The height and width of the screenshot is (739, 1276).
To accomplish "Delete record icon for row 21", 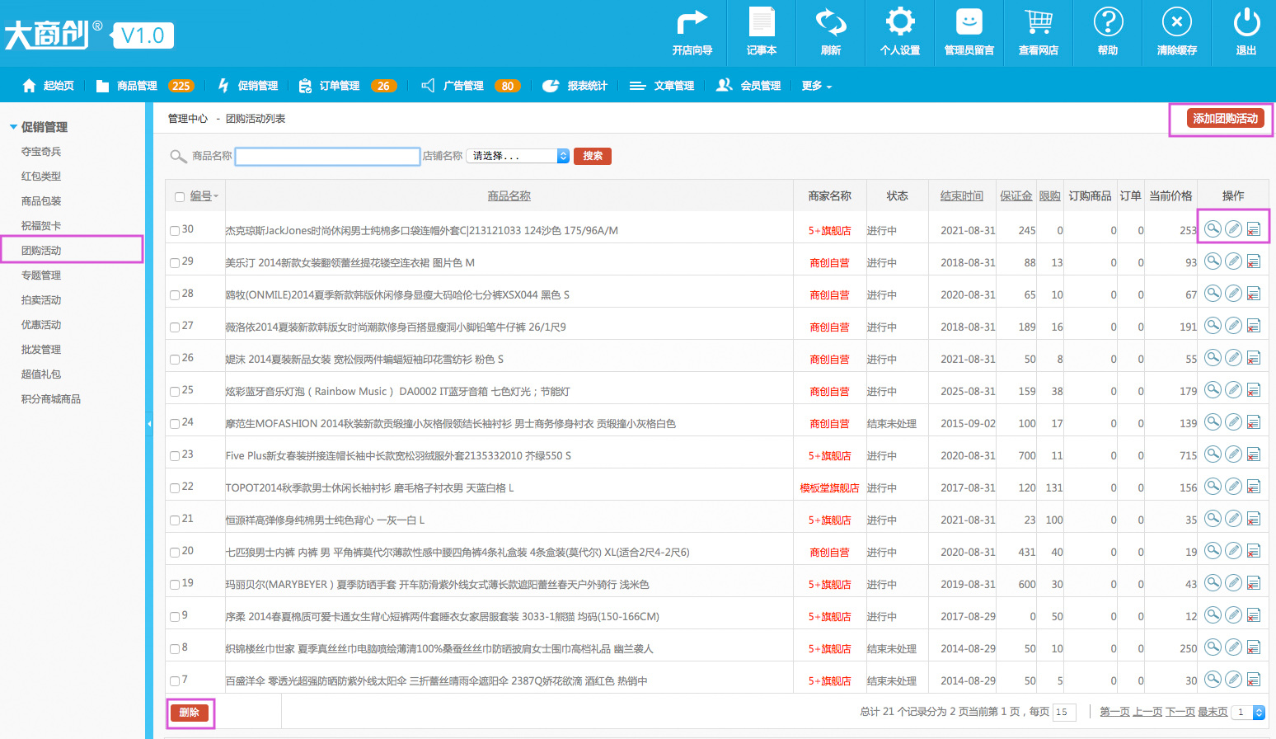I will 1254,519.
